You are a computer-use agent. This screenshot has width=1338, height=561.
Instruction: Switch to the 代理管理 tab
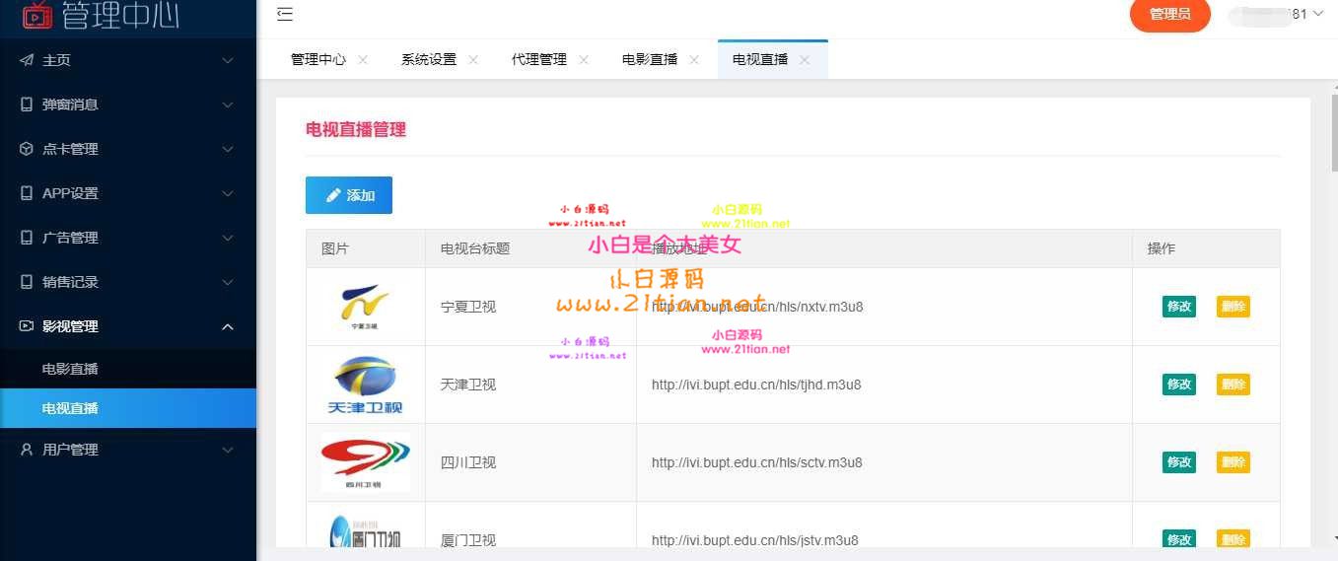point(539,59)
